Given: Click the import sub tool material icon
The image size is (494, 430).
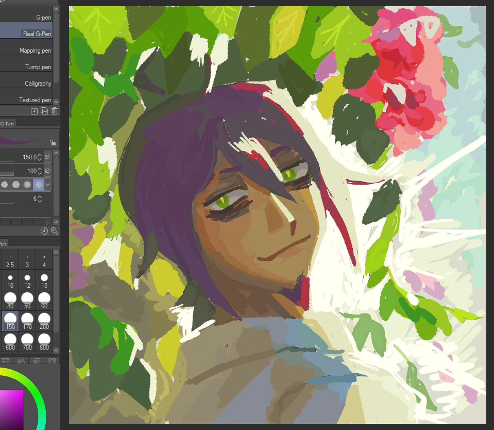Looking at the screenshot, I should (x=34, y=111).
